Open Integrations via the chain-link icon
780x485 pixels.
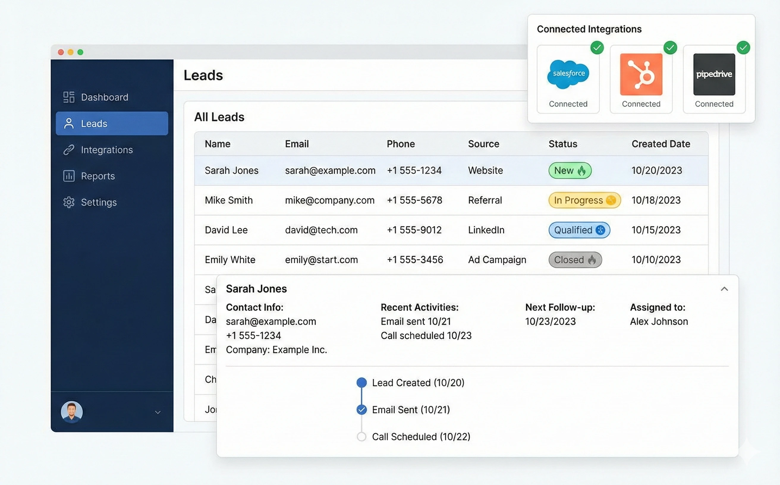point(68,150)
